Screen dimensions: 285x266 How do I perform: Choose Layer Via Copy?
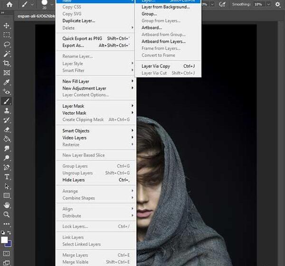point(168,66)
